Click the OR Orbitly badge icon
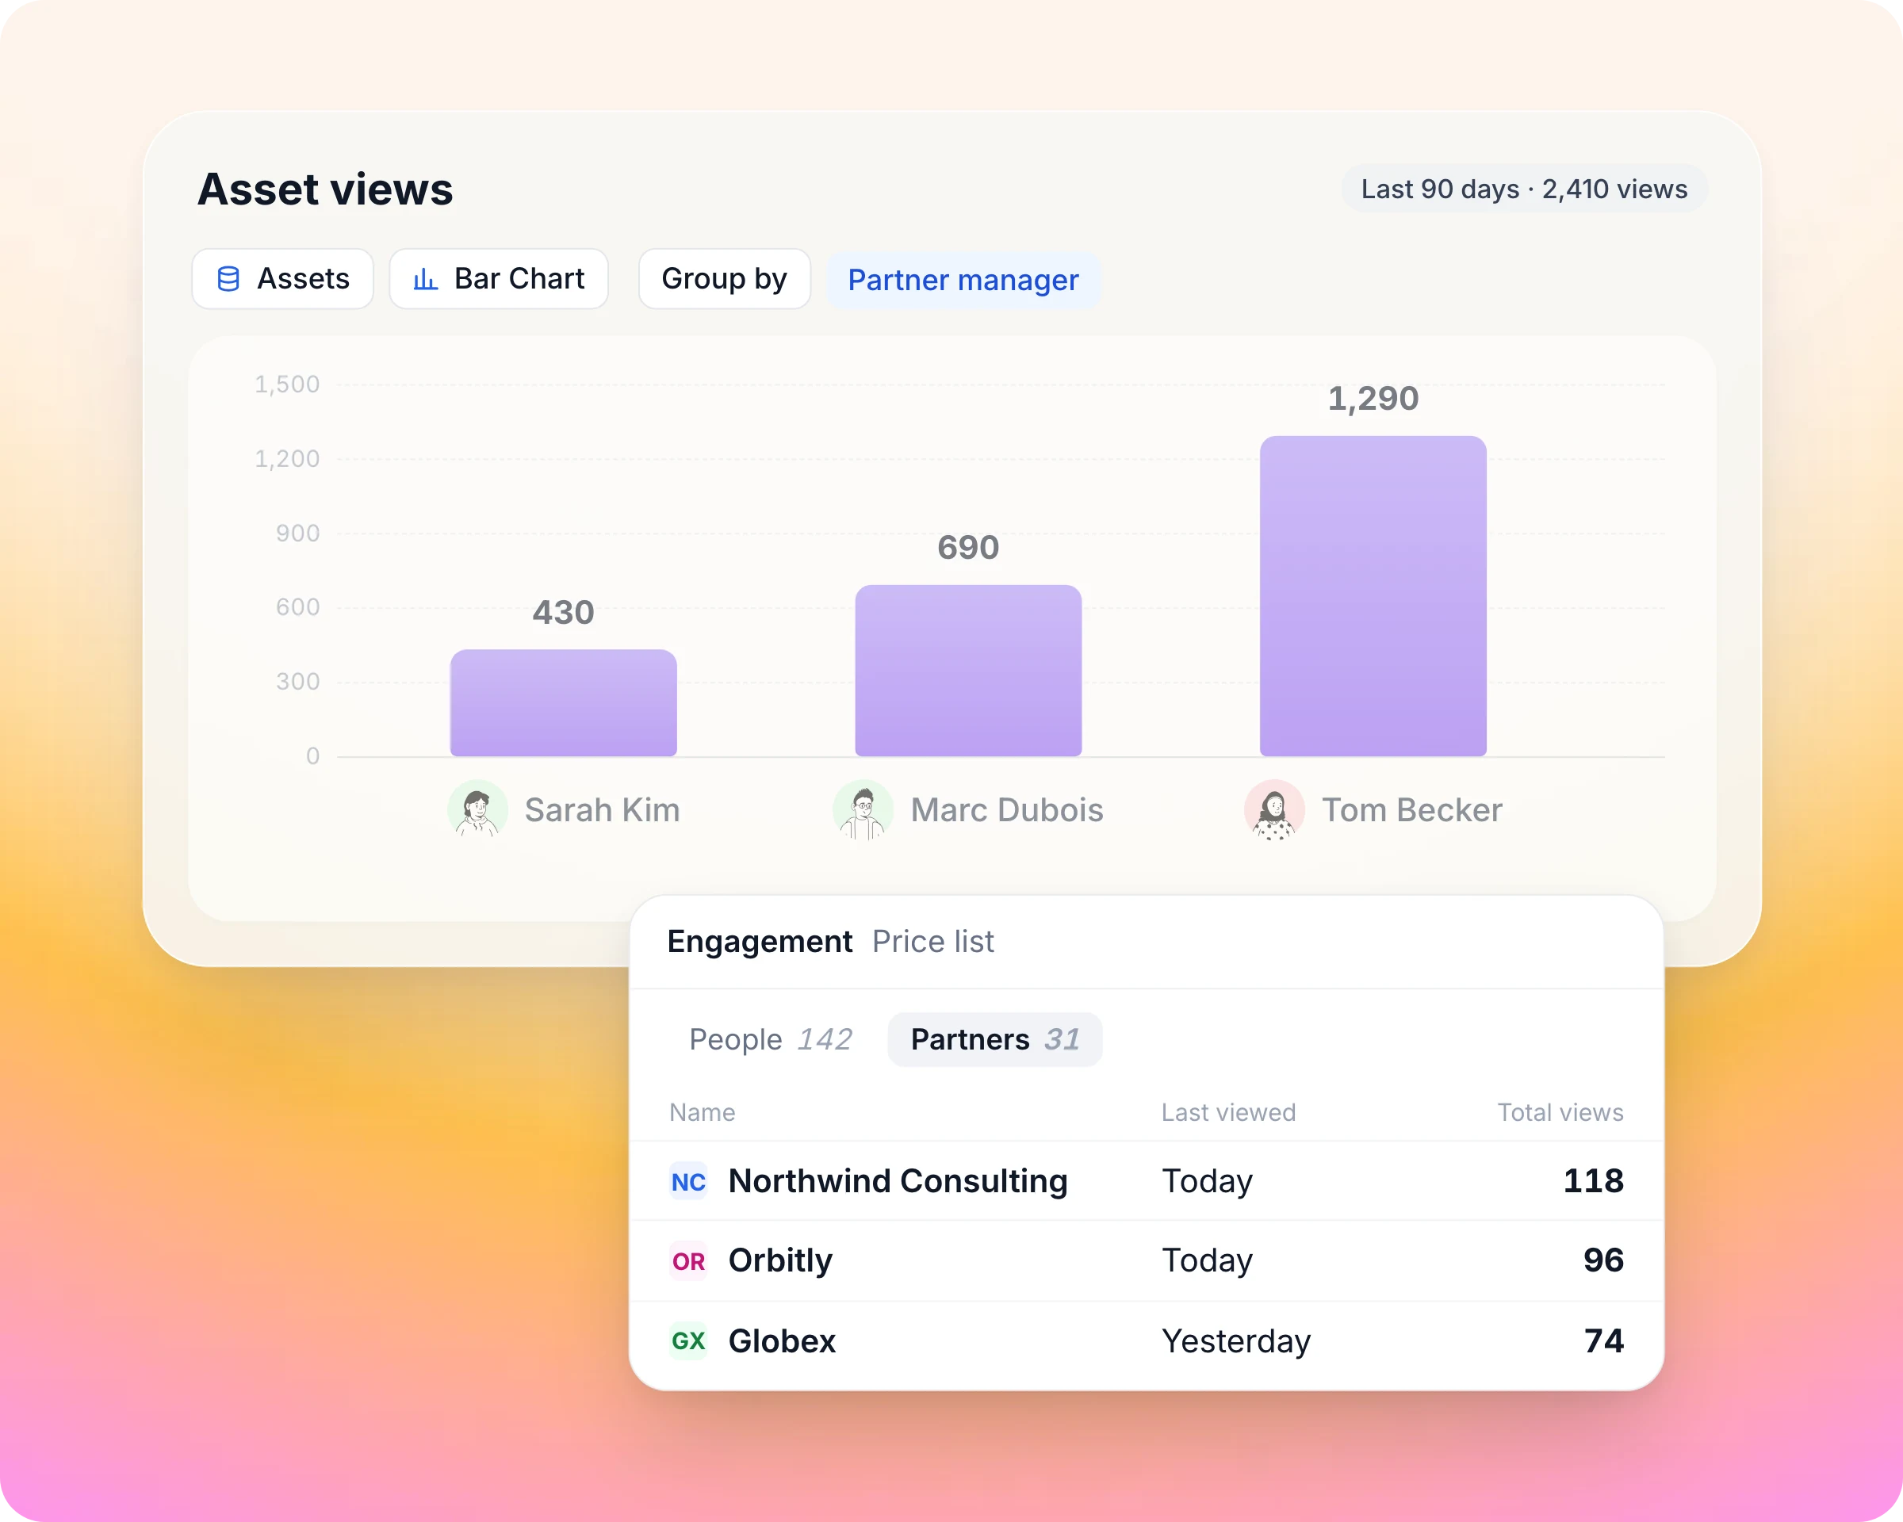 coord(688,1261)
